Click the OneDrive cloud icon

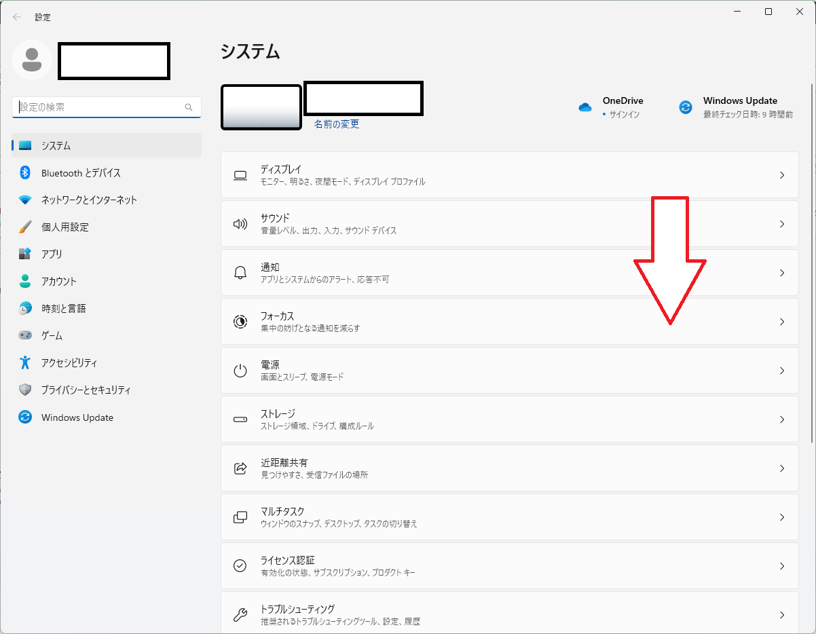(585, 107)
